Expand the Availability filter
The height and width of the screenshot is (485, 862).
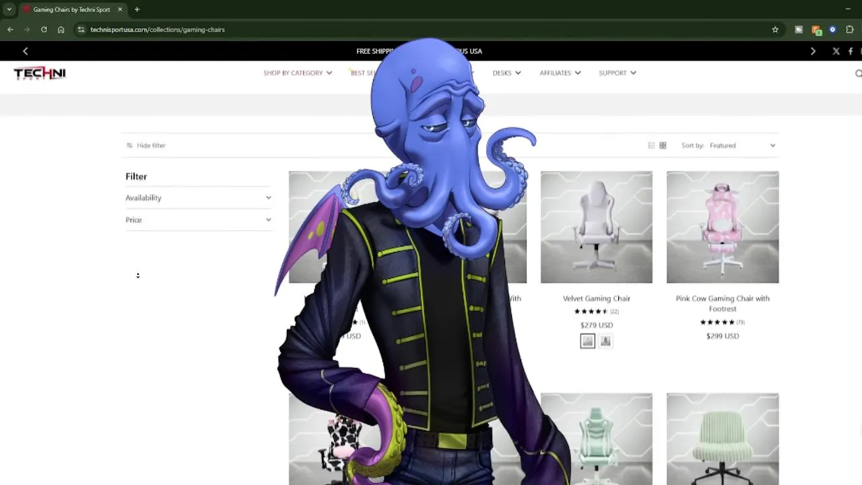coord(198,198)
